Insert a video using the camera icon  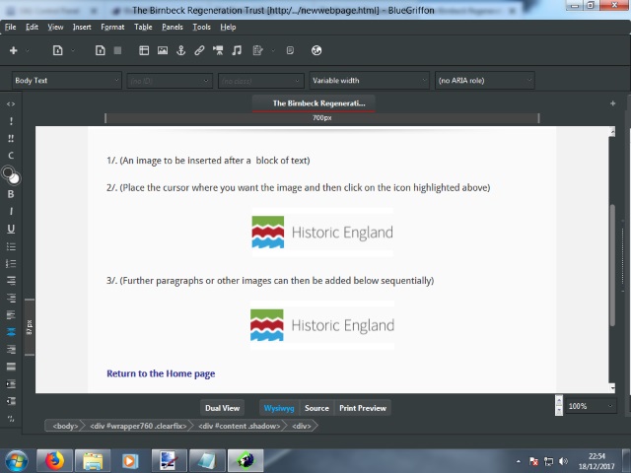click(x=218, y=50)
